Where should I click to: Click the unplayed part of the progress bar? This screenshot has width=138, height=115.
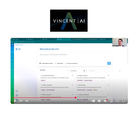pyautogui.click(x=101, y=98)
